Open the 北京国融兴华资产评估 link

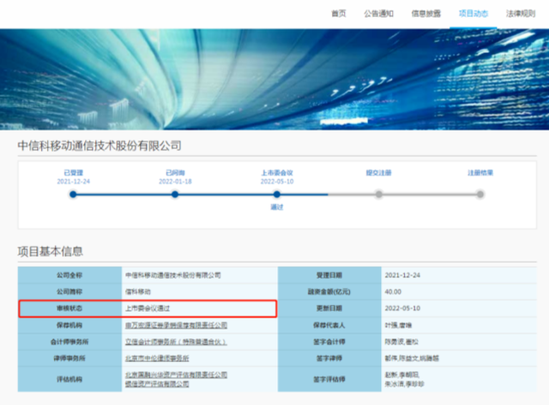(x=176, y=375)
